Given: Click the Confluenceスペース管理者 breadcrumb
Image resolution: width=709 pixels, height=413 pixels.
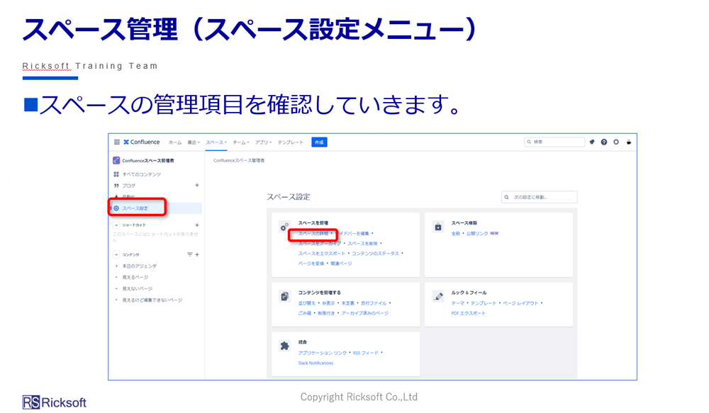Looking at the screenshot, I should tap(239, 160).
